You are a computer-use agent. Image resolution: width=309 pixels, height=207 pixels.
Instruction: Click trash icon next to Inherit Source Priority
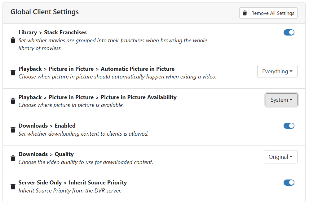(x=13, y=186)
